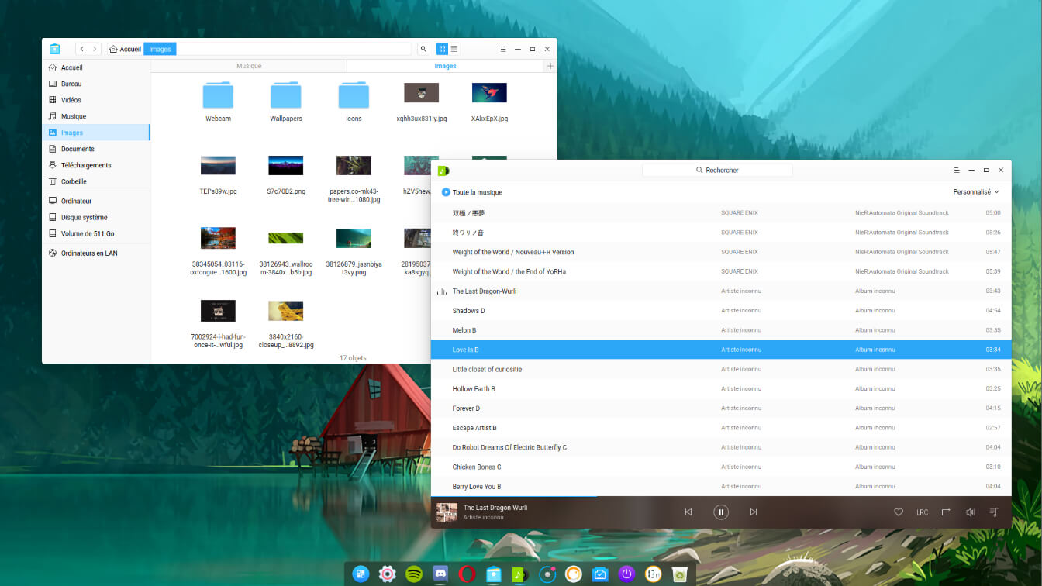Open Spotify from the dock
This screenshot has height=586, width=1042.
pos(414,574)
